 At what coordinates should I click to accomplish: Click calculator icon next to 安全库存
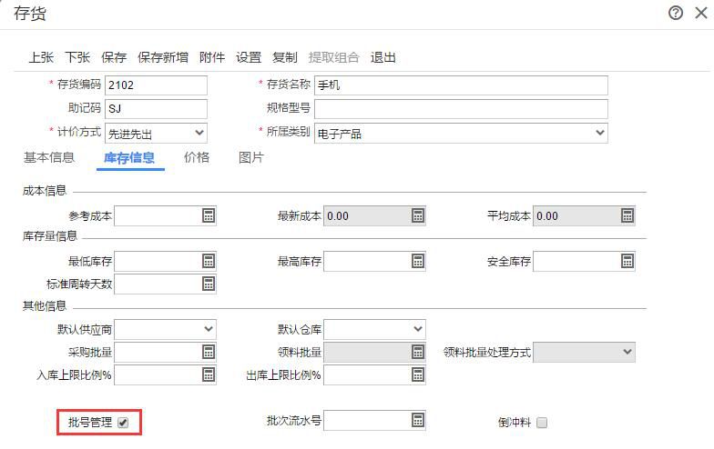627,261
